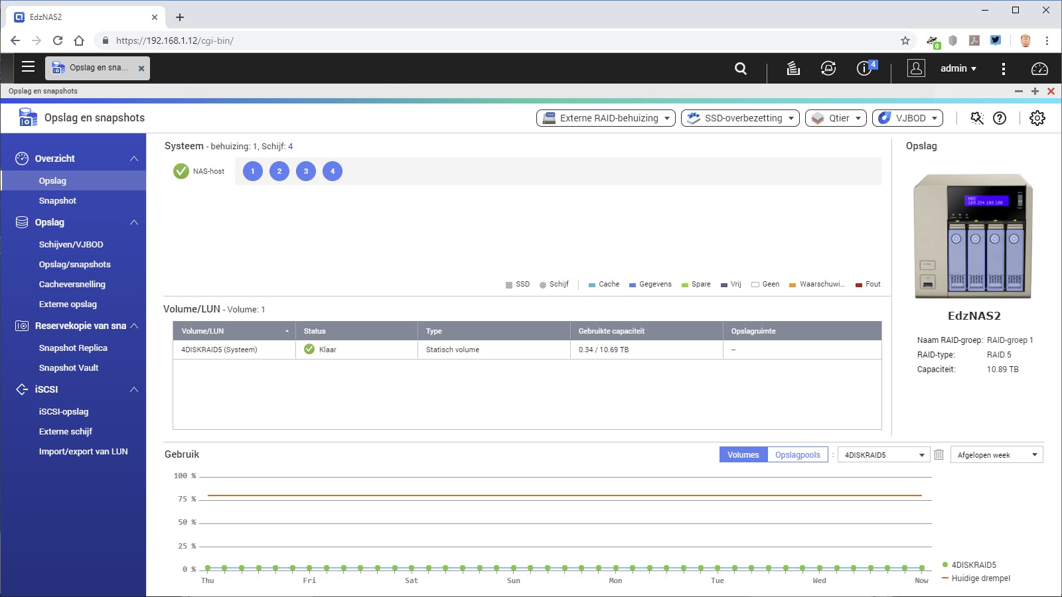1062x597 pixels.
Task: Open SSD-overbezetting dropdown
Action: [x=740, y=118]
